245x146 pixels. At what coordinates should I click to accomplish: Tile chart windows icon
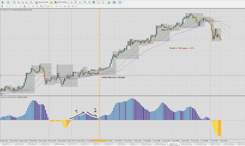93,2
